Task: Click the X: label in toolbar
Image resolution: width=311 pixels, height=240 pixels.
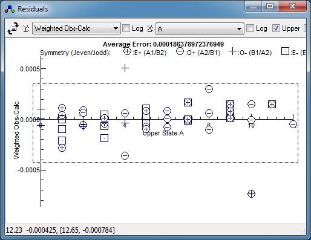Action: click(x=150, y=28)
